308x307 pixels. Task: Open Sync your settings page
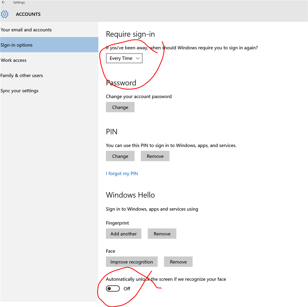[49, 91]
